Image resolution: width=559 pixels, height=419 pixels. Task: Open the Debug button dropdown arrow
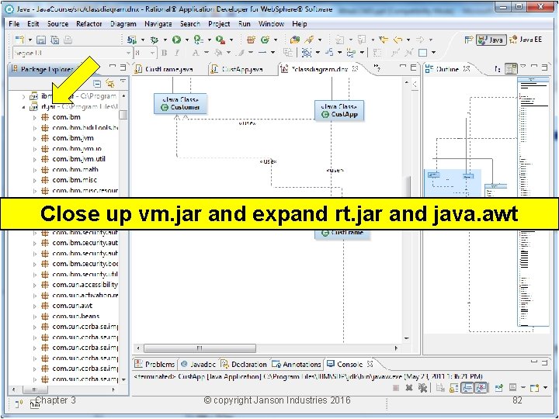[x=165, y=40]
